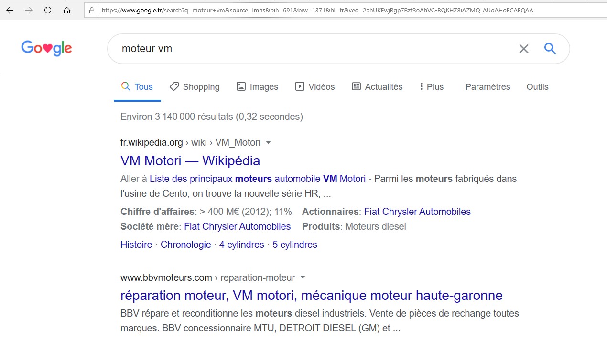Select the browser address bar URL
Screen dimensions: 607x341
tap(317, 10)
